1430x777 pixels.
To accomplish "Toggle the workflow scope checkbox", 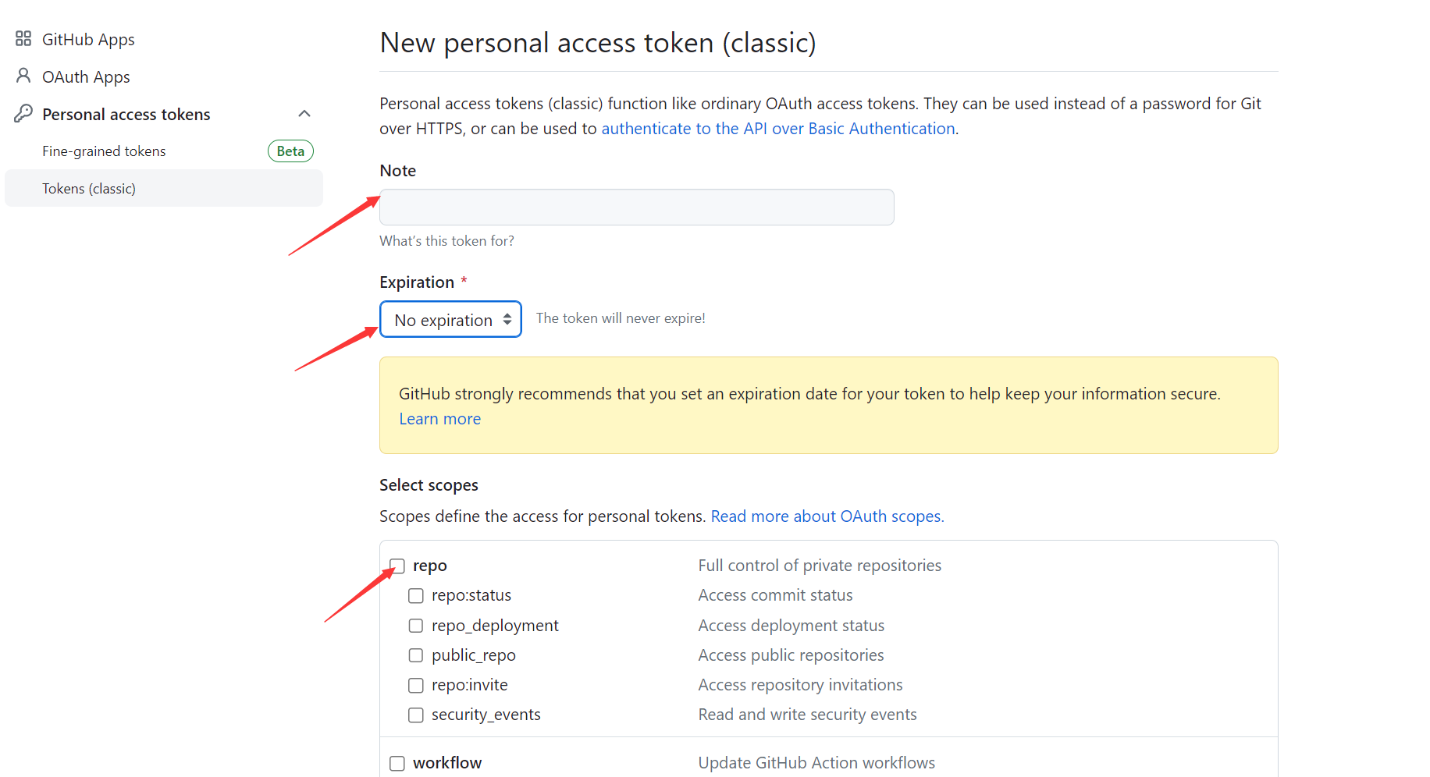I will (x=397, y=763).
